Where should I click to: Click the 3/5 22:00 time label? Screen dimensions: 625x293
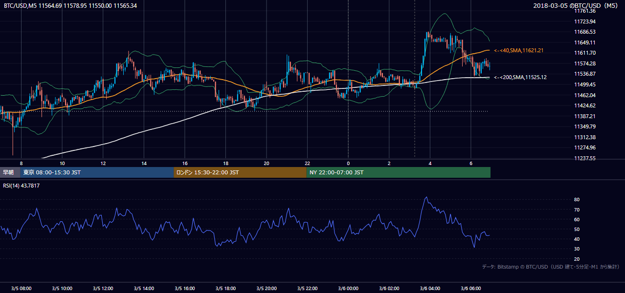[307, 289]
